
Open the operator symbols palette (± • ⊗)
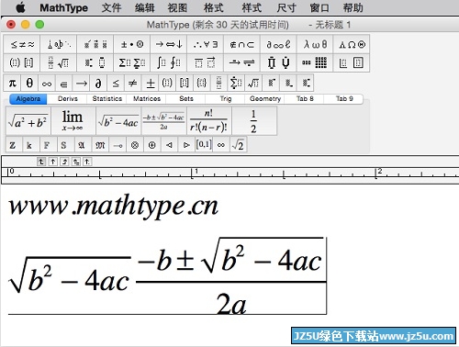click(x=132, y=44)
